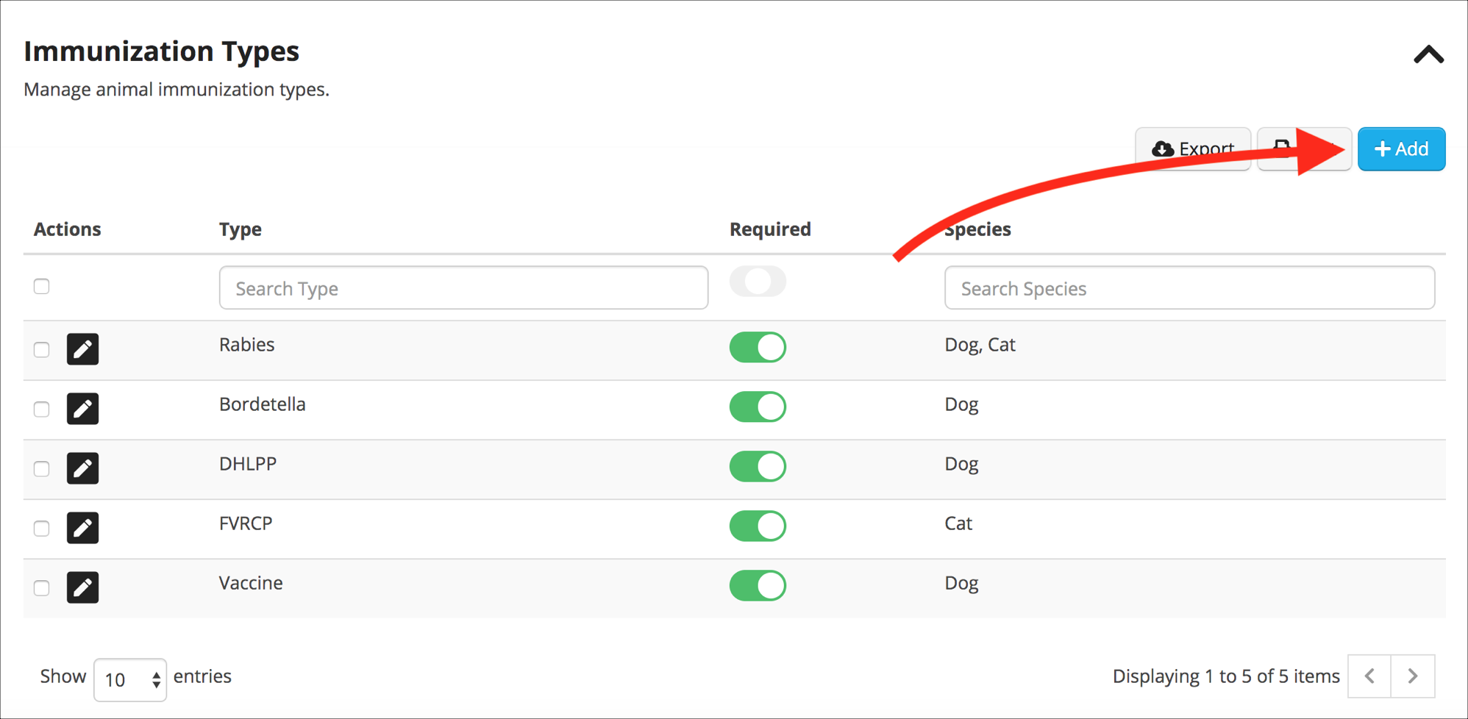The width and height of the screenshot is (1468, 719).
Task: Select all rows with header checkbox
Action: [42, 286]
